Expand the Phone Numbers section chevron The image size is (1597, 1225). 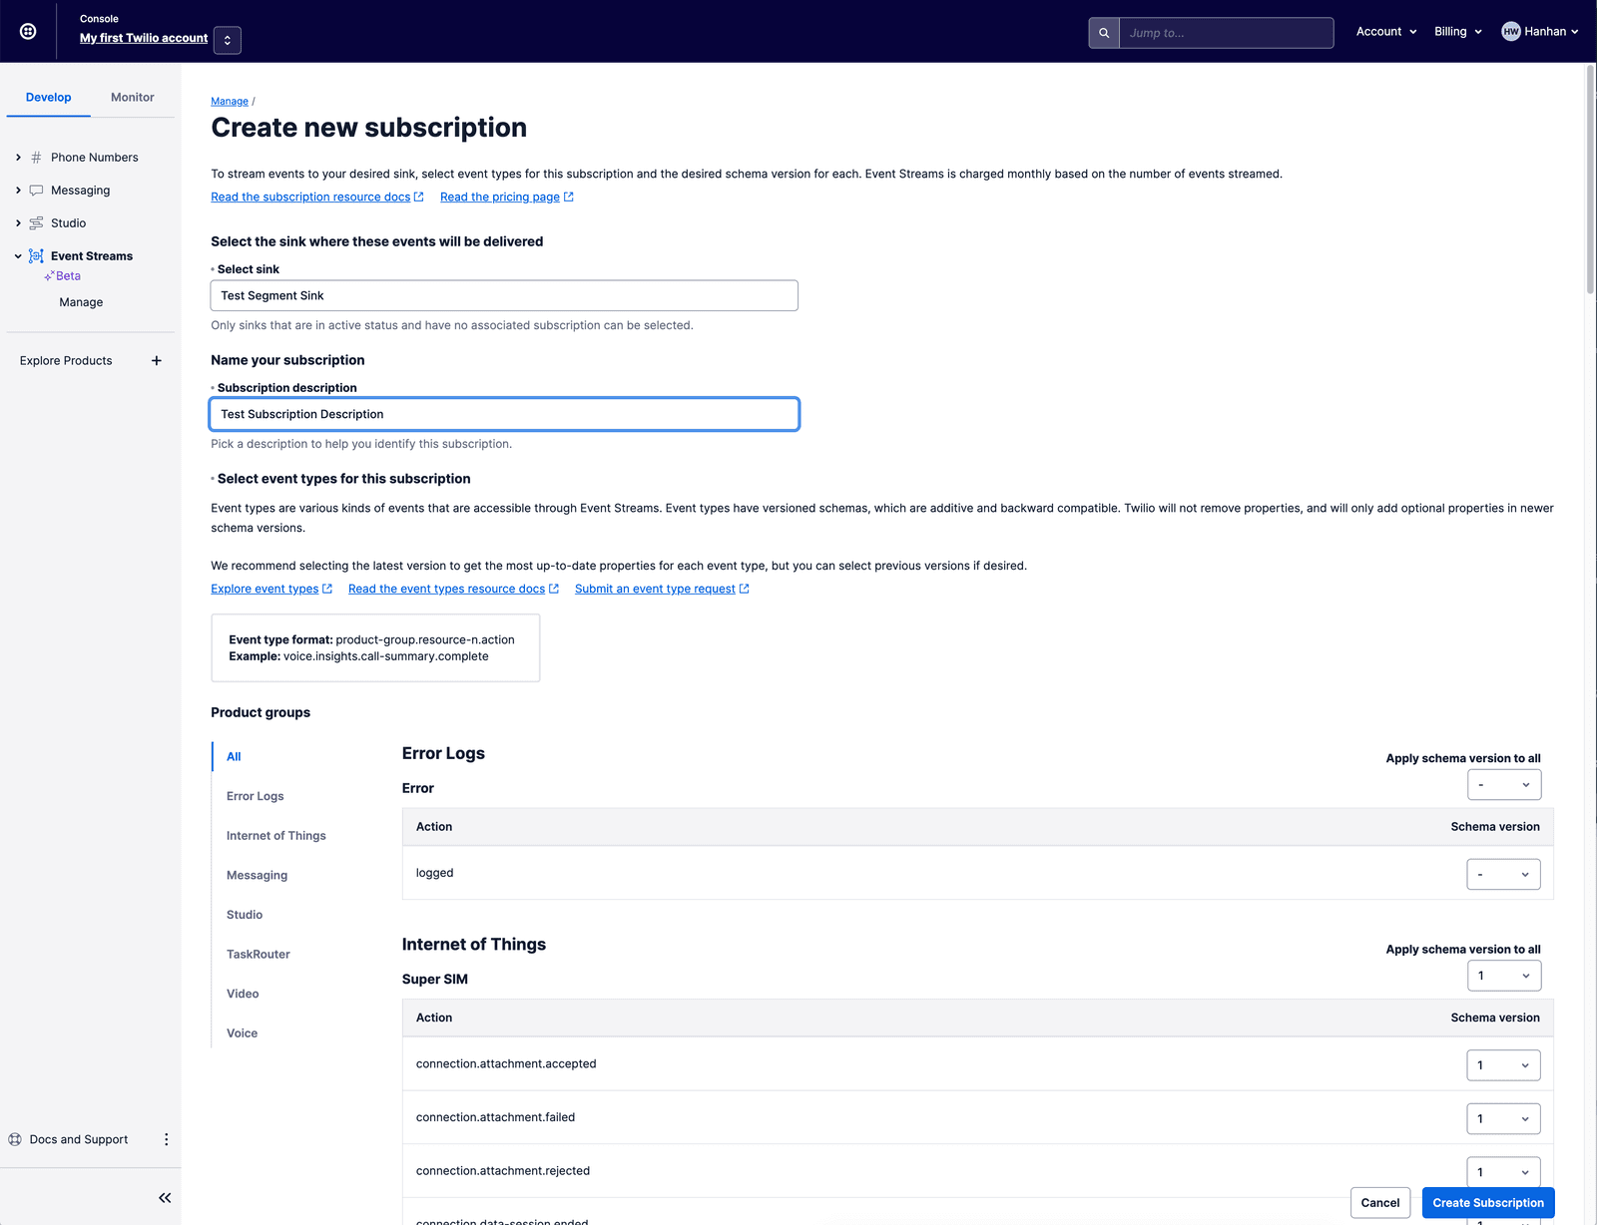pos(17,157)
